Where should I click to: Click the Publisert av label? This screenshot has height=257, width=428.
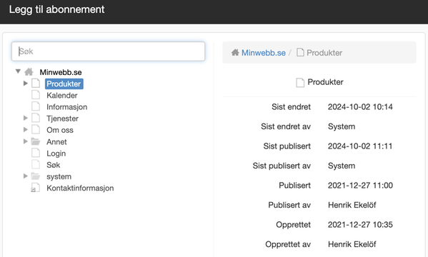coord(289,205)
